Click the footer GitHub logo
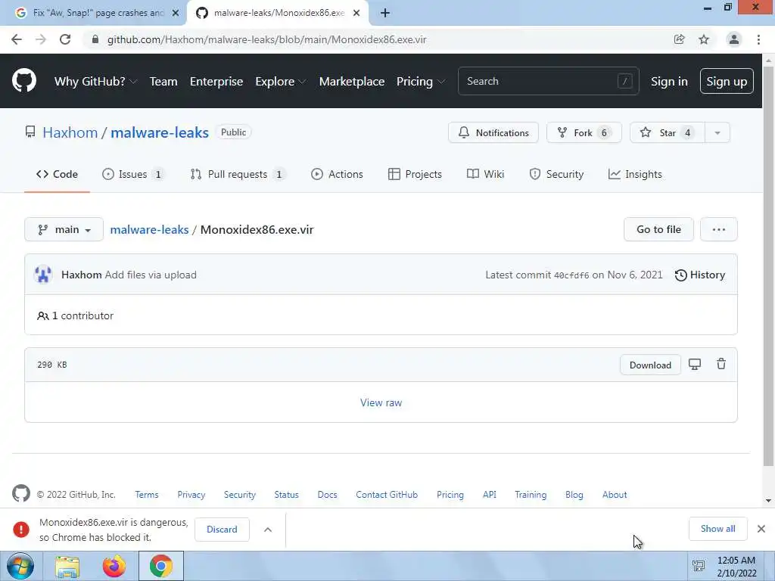This screenshot has height=581, width=775. coord(20,493)
